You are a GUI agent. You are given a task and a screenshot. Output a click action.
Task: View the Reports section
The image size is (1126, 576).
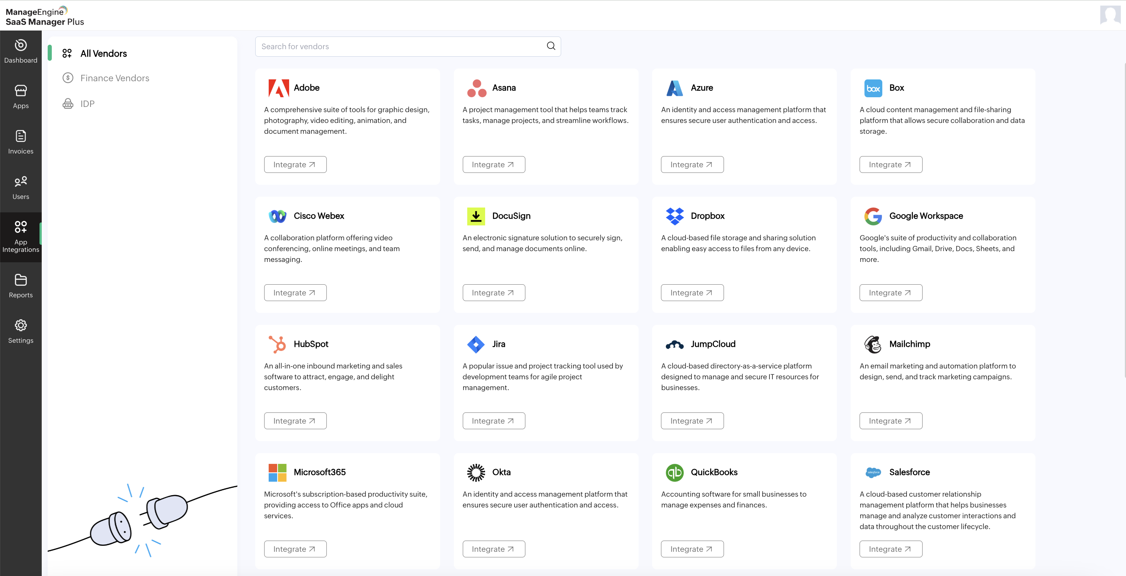pos(20,285)
